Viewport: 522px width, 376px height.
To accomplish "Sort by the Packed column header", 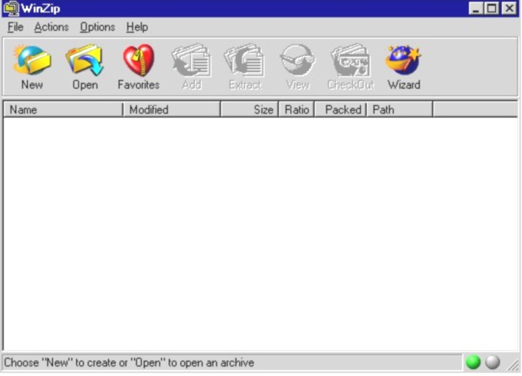I will point(340,110).
